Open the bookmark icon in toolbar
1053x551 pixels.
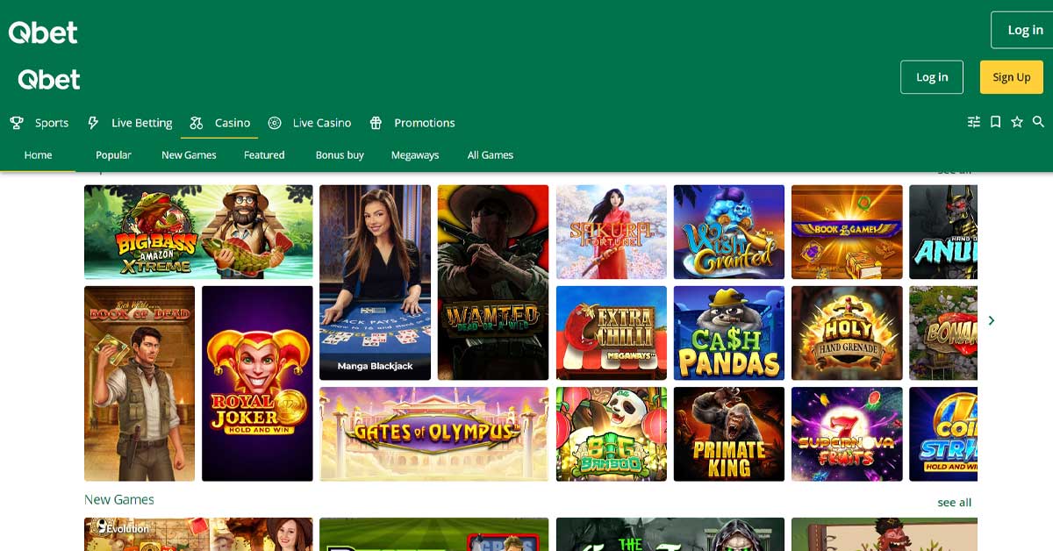click(x=995, y=122)
